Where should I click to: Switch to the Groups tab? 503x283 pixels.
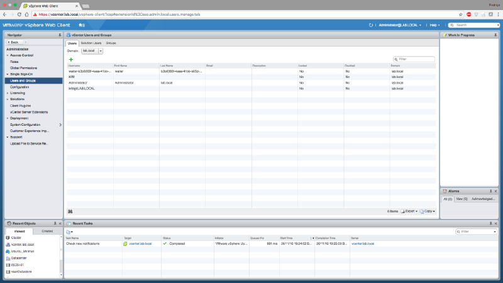click(111, 43)
